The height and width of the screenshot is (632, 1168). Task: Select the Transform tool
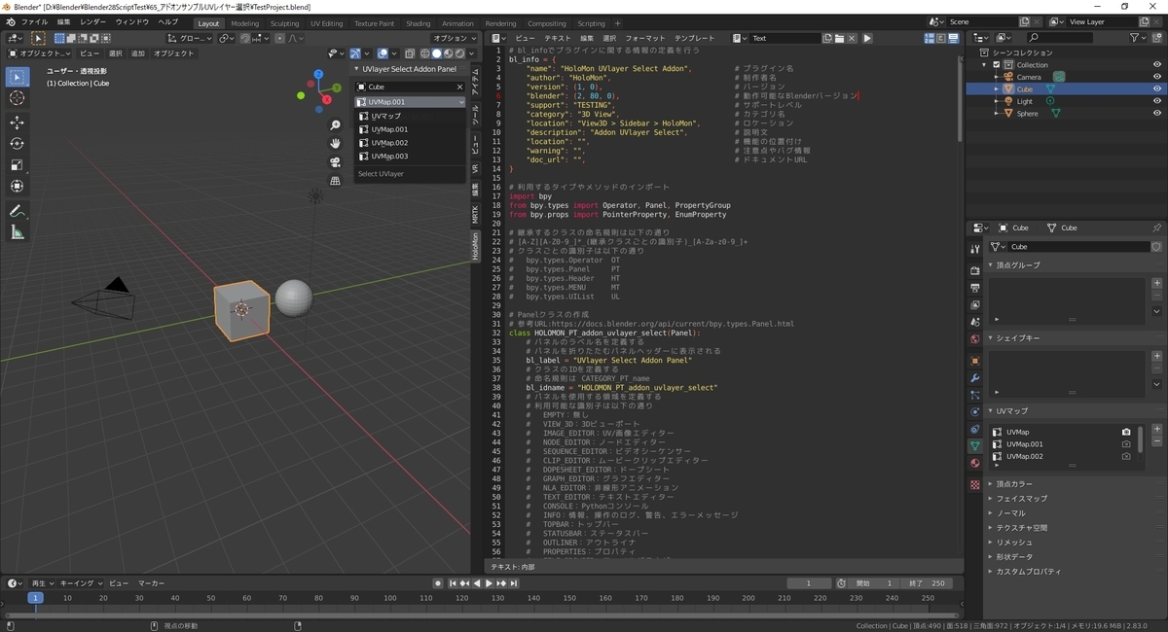pos(17,187)
